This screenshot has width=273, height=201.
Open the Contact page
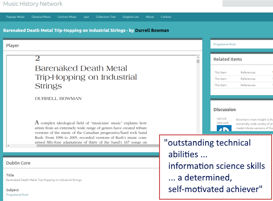tap(166, 17)
